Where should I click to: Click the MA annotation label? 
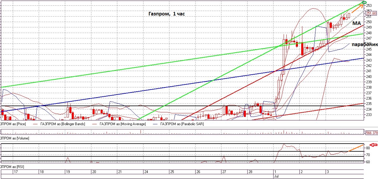coord(356,23)
